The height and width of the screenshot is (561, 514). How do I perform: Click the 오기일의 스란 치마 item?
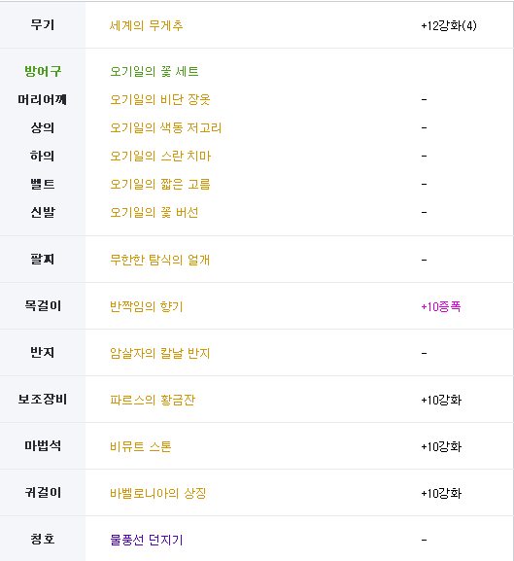tap(160, 156)
